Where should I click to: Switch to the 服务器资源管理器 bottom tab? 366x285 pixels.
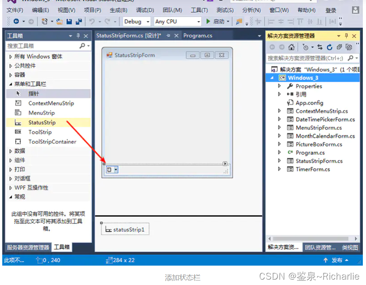click(28, 247)
